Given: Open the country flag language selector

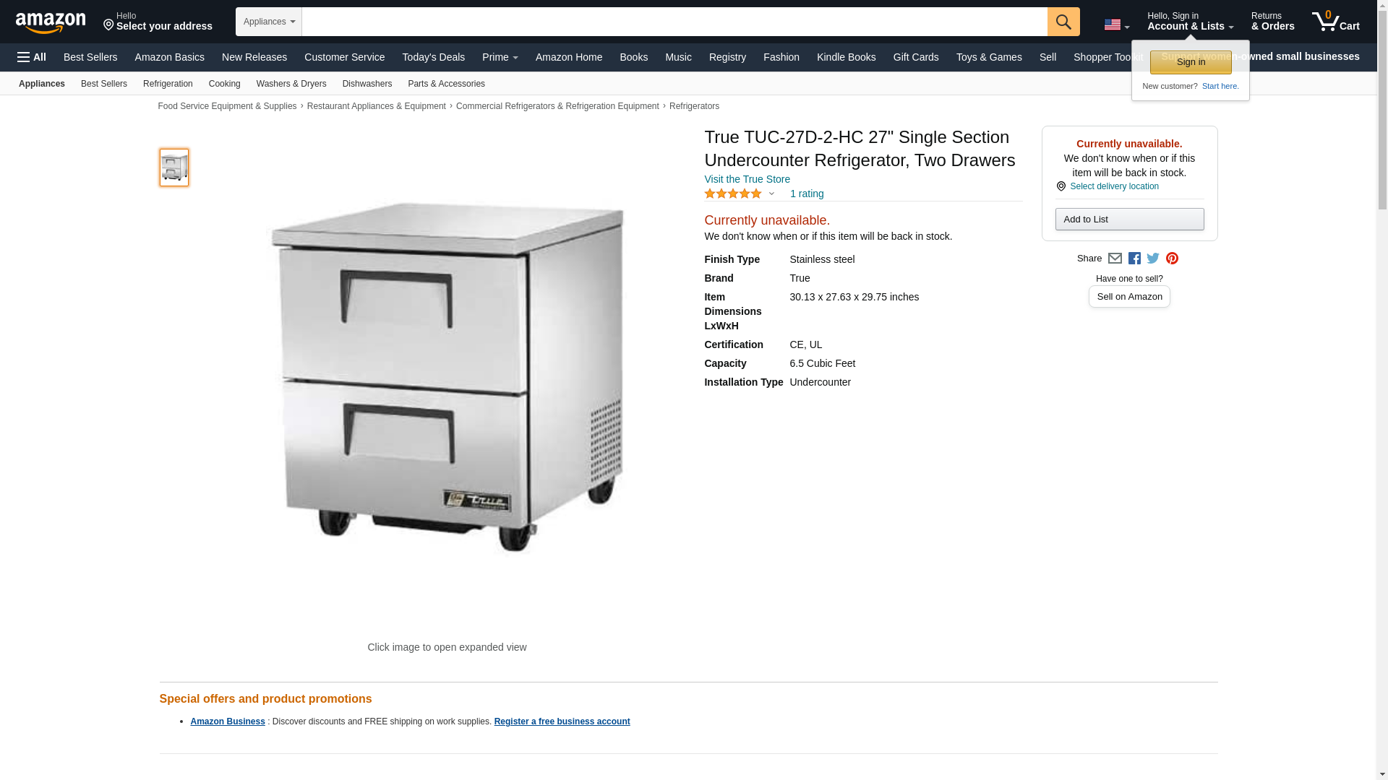Looking at the screenshot, I should pyautogui.click(x=1117, y=25).
